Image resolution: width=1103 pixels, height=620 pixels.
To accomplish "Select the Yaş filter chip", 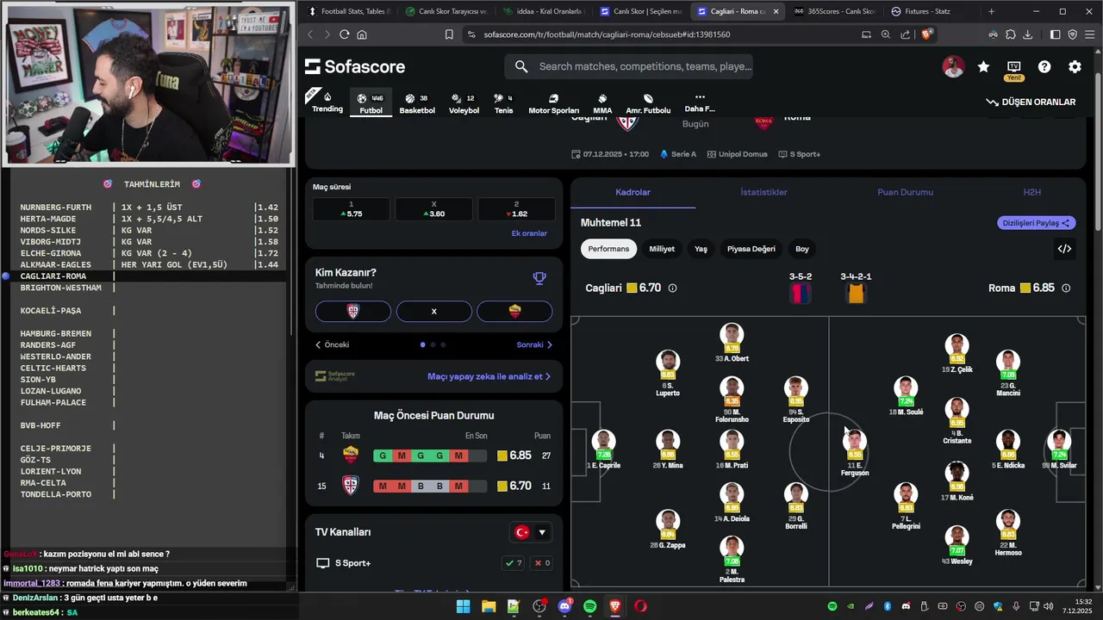I will (701, 249).
